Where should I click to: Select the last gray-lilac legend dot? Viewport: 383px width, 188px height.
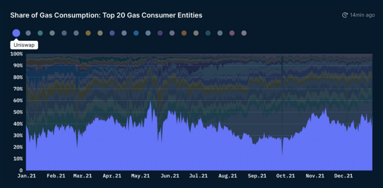click(244, 33)
